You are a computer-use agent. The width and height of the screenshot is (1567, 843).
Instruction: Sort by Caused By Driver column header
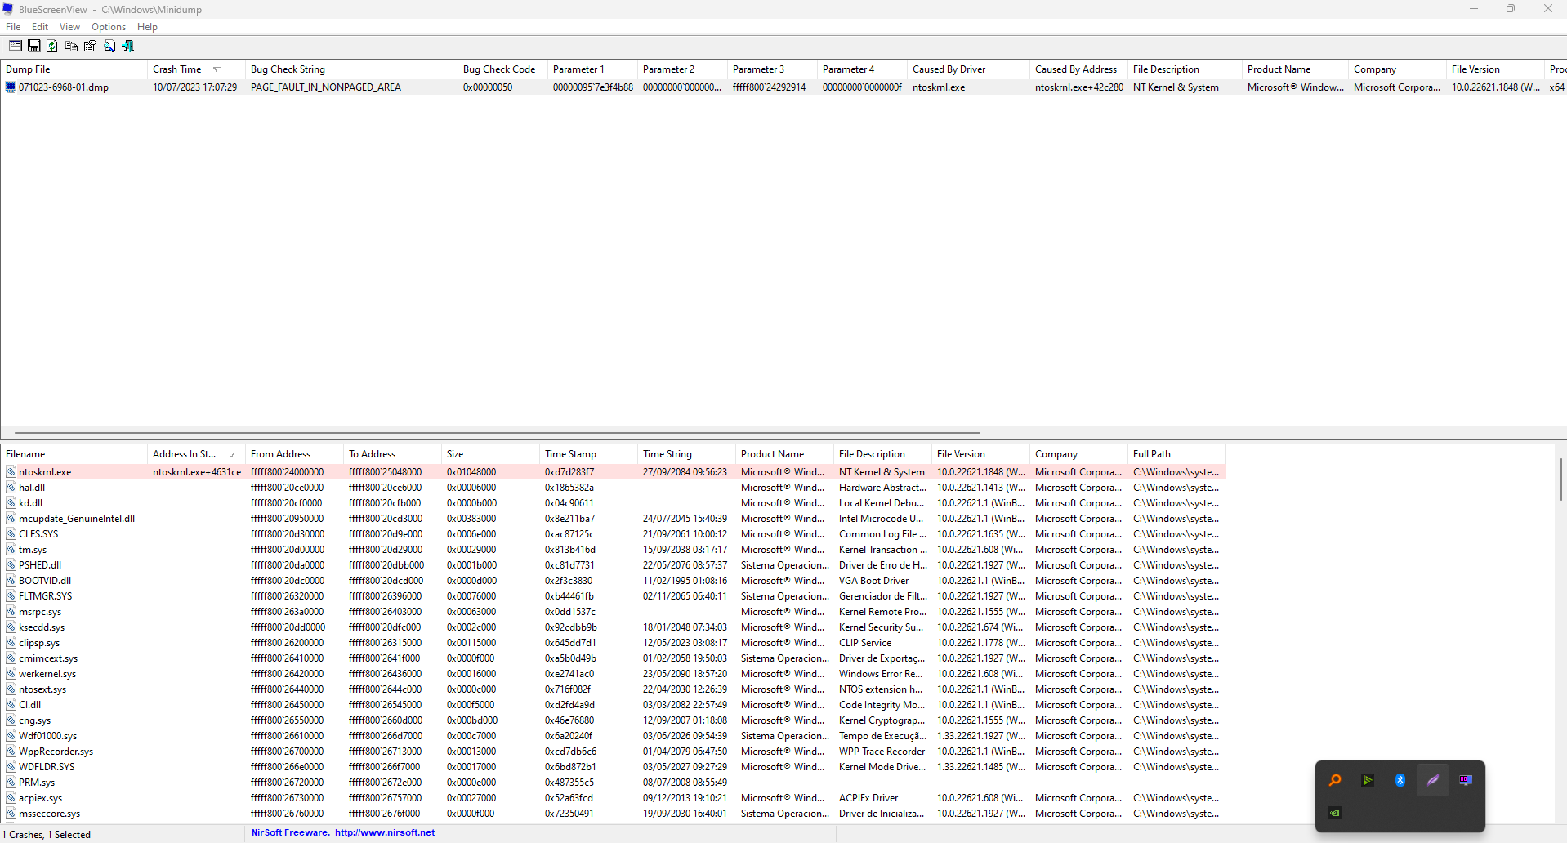click(x=968, y=69)
